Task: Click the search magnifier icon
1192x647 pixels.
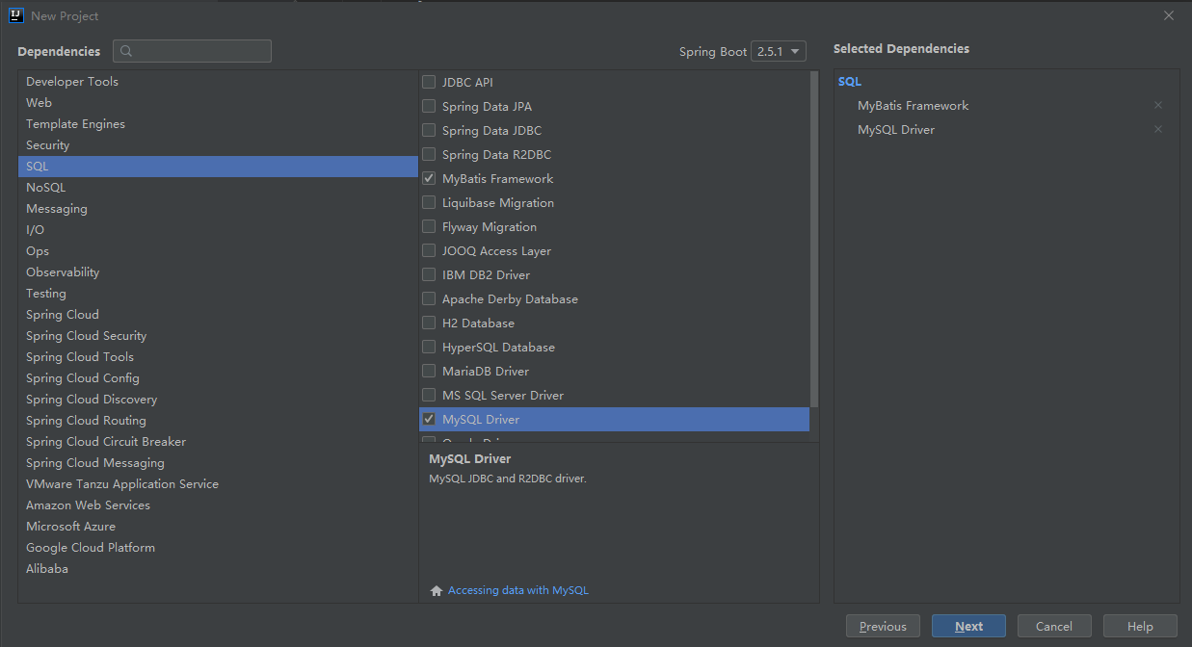Action: pyautogui.click(x=126, y=51)
